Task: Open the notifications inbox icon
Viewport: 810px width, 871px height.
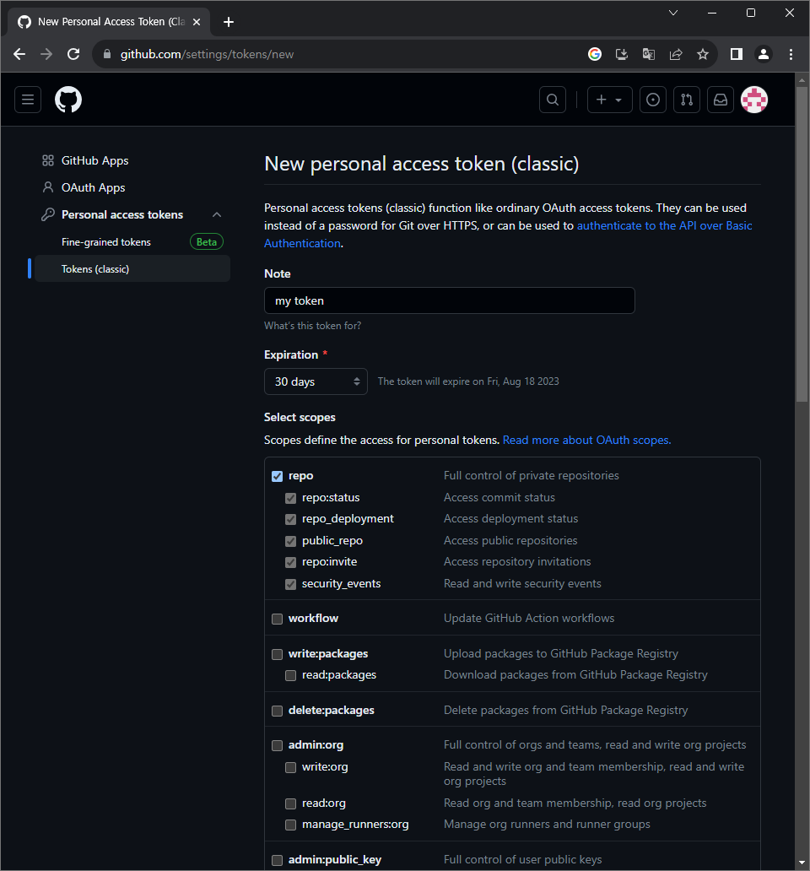Action: tap(721, 100)
